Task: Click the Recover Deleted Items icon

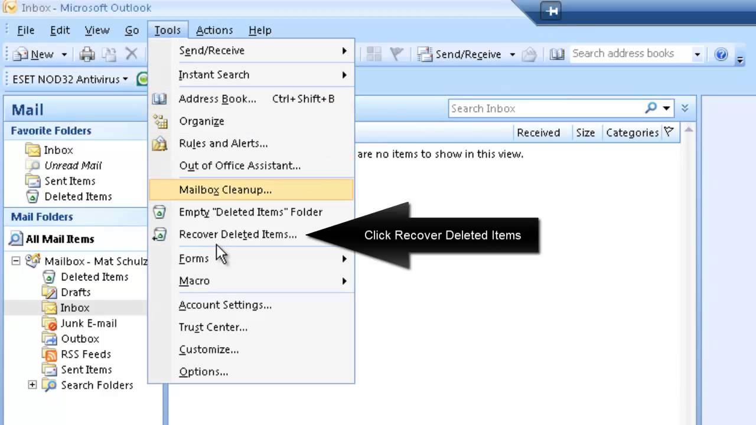Action: [x=159, y=234]
